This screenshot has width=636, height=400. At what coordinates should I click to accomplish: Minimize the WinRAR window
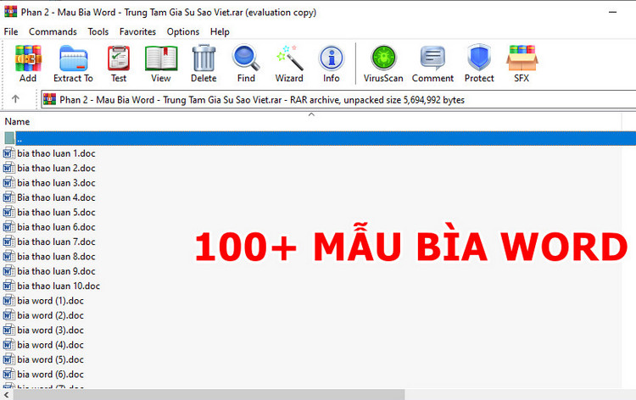pyautogui.click(x=612, y=12)
